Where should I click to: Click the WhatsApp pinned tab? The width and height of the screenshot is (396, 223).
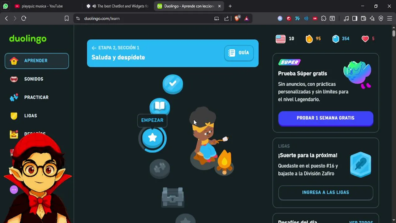(x=6, y=6)
